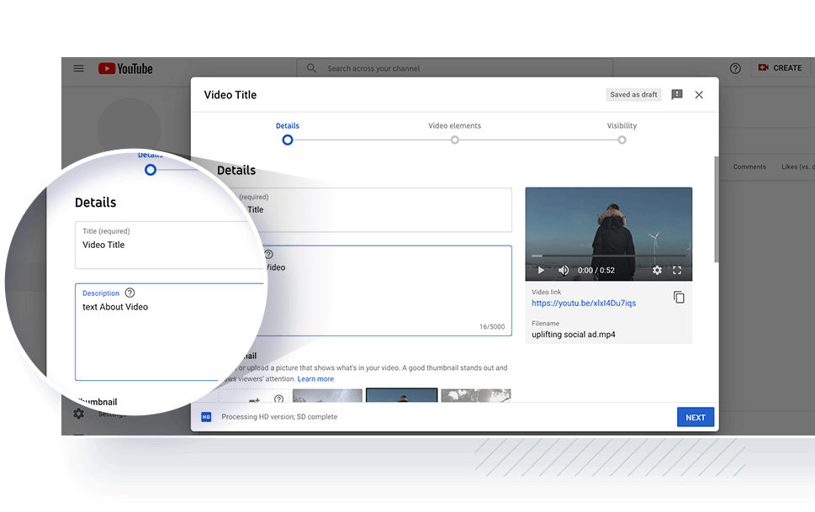Open the YouTube hamburger menu

tap(78, 69)
